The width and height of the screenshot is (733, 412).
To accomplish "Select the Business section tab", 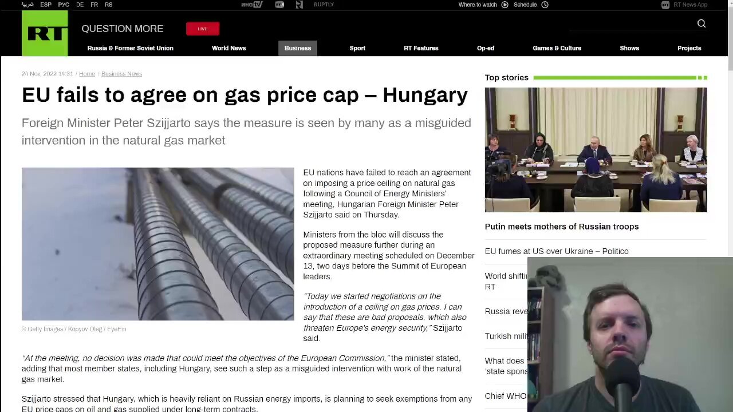I will point(298,48).
